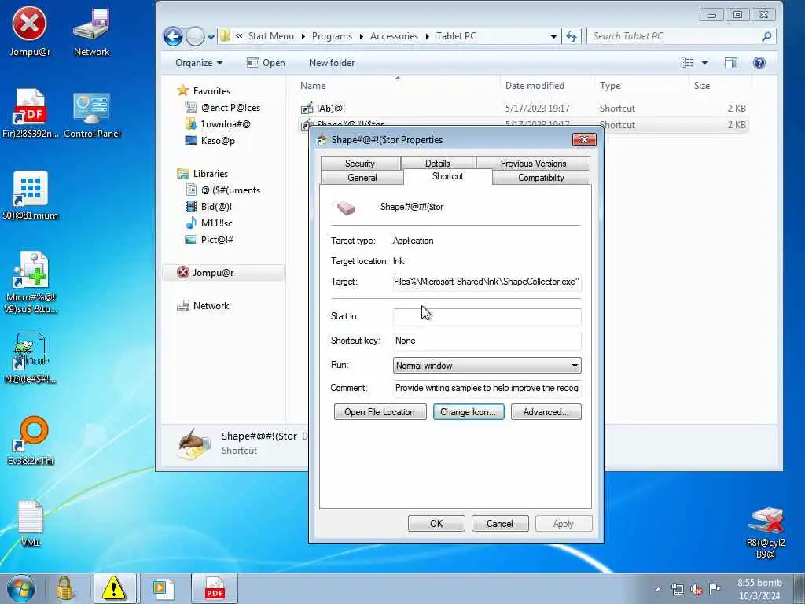Select Jompu@r in navigation pane
This screenshot has height=604, width=805.
point(213,273)
